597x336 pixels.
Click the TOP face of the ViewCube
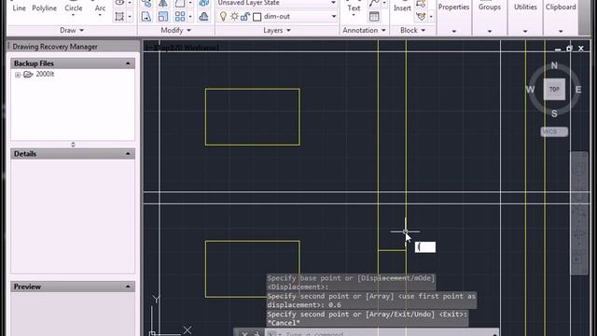(x=554, y=90)
